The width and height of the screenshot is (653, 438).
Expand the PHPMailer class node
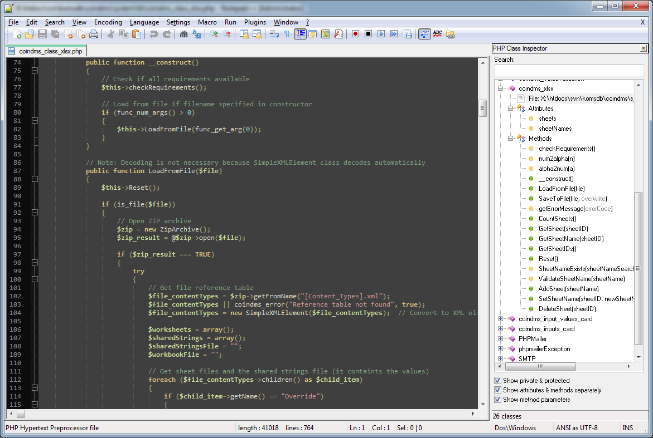click(x=501, y=339)
